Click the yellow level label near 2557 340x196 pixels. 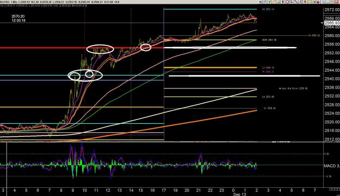click(x=269, y=40)
